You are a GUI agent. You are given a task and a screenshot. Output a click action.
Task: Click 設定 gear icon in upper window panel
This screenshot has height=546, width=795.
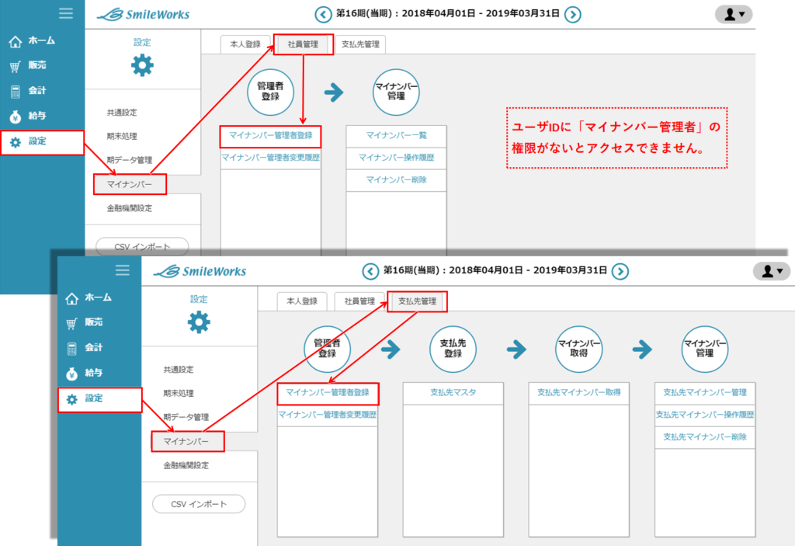point(142,65)
